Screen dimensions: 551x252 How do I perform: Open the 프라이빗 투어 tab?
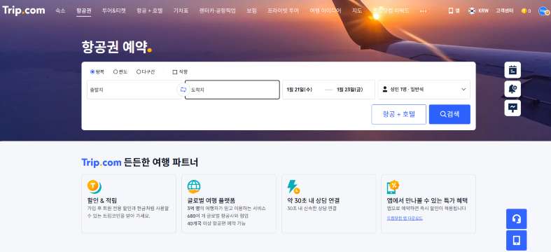coord(283,11)
